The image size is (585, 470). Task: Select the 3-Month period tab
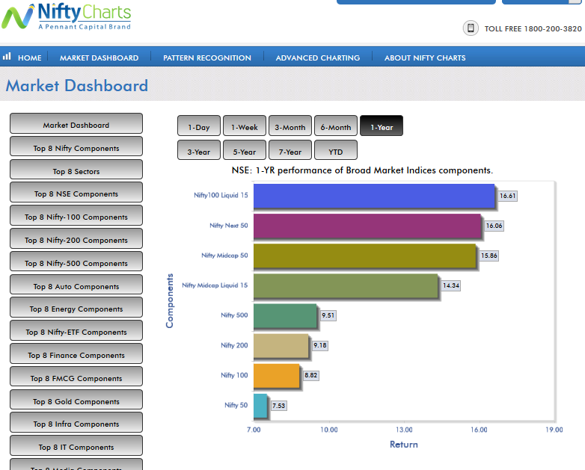290,126
